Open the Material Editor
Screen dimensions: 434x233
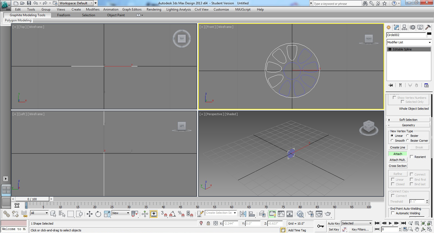300,214
